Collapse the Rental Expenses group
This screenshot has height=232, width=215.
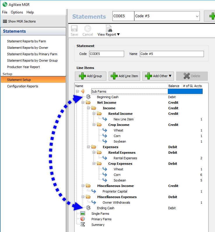point(94,153)
